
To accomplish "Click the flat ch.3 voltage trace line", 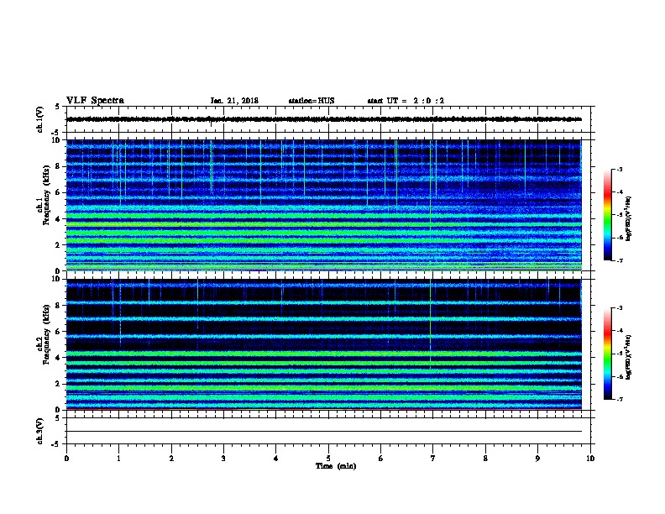I will 324,432.
